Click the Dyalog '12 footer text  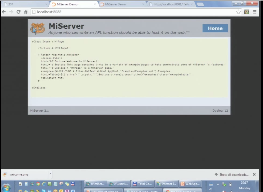pyautogui.click(x=220, y=111)
